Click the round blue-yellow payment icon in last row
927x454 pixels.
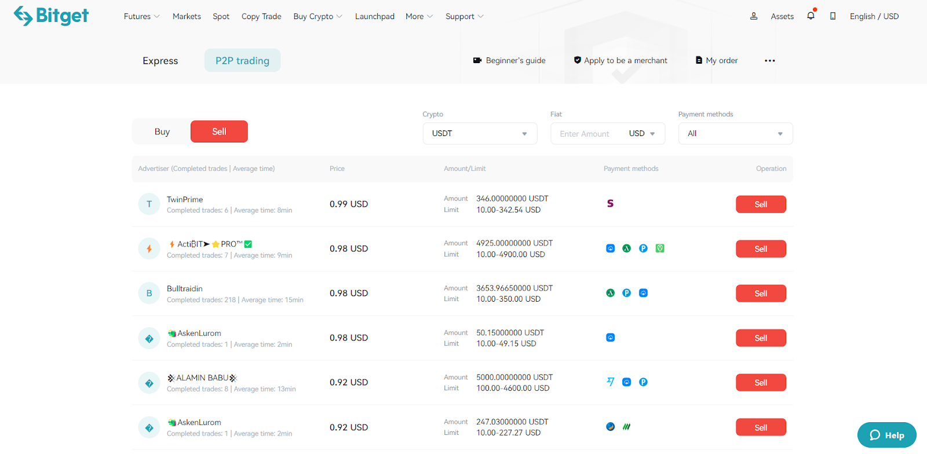click(610, 427)
